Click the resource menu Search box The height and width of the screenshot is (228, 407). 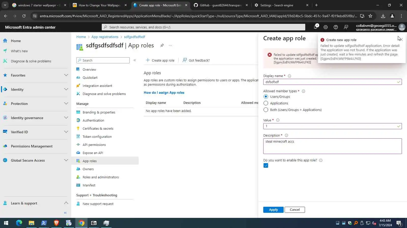click(103, 60)
